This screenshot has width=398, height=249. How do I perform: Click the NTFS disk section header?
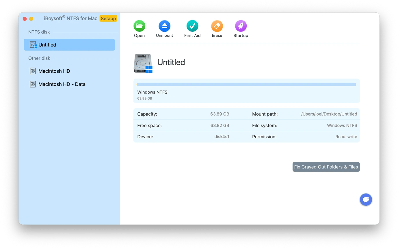[39, 32]
